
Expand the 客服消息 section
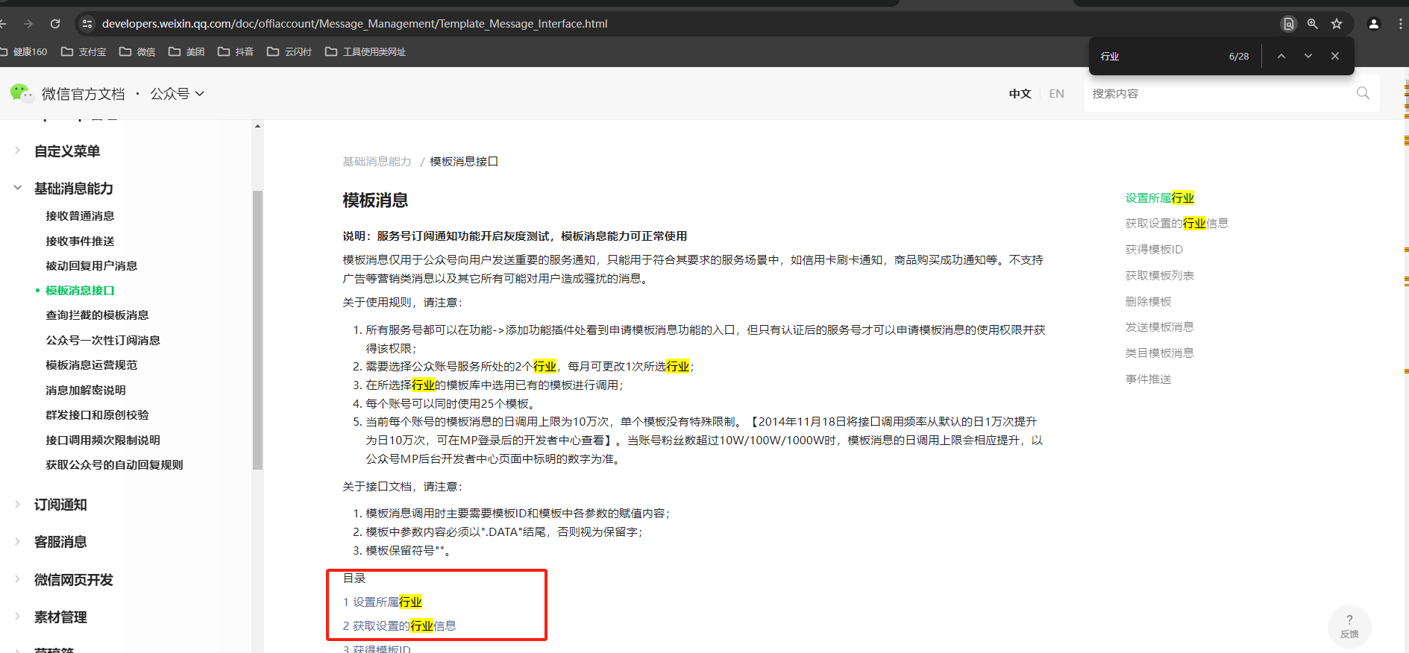pos(51,542)
